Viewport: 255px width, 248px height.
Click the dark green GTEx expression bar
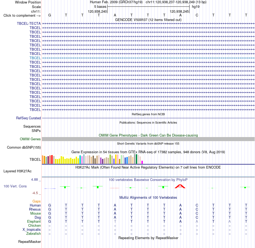(x=137, y=159)
